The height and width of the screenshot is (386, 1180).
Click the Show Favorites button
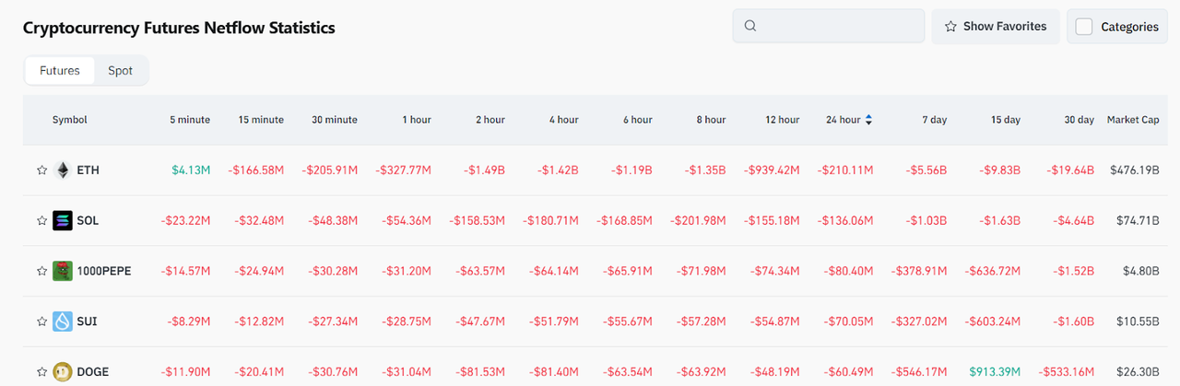[995, 27]
